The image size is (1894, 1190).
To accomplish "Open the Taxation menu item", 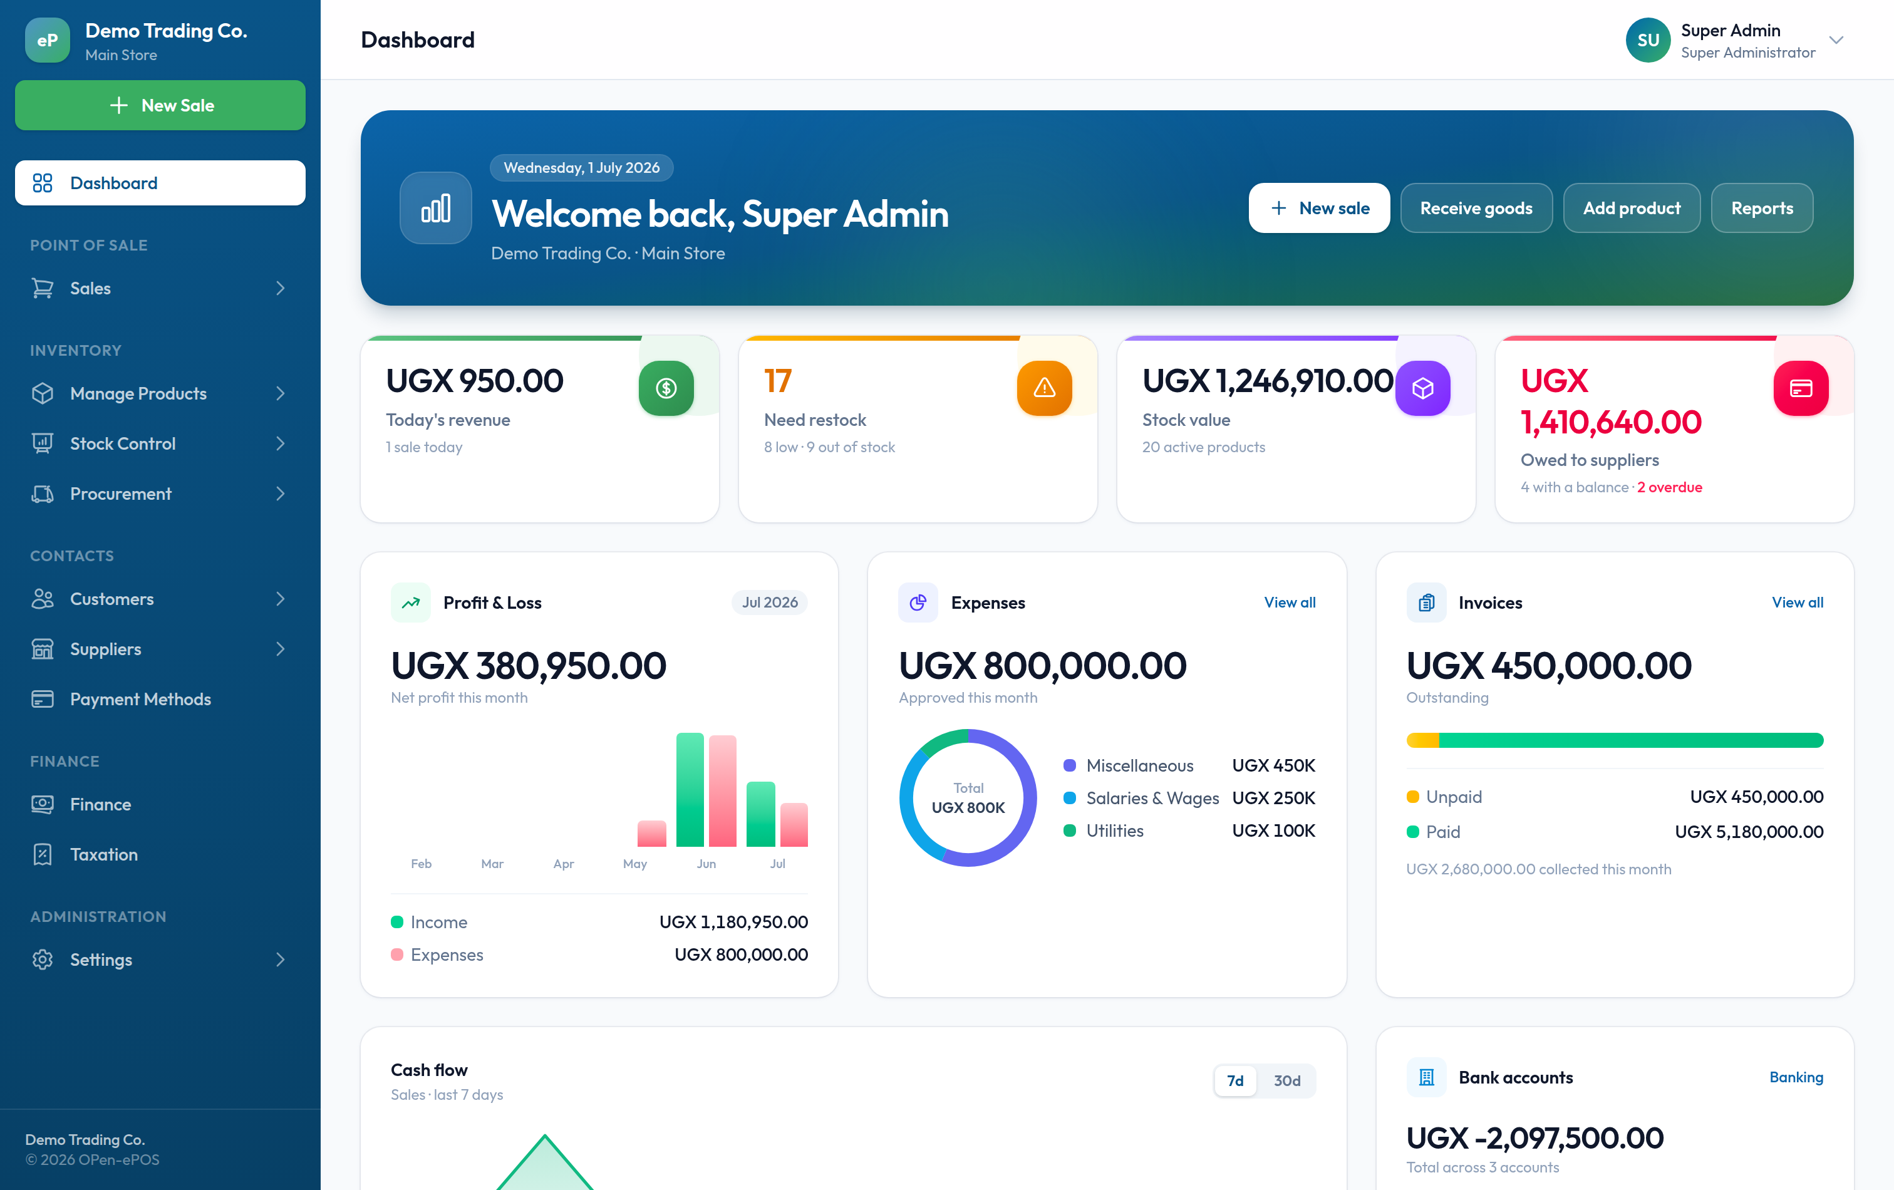I will [160, 854].
